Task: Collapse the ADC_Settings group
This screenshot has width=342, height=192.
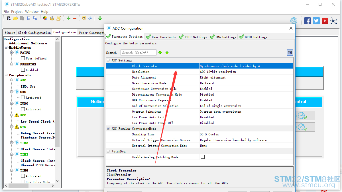Action: pyautogui.click(x=108, y=60)
